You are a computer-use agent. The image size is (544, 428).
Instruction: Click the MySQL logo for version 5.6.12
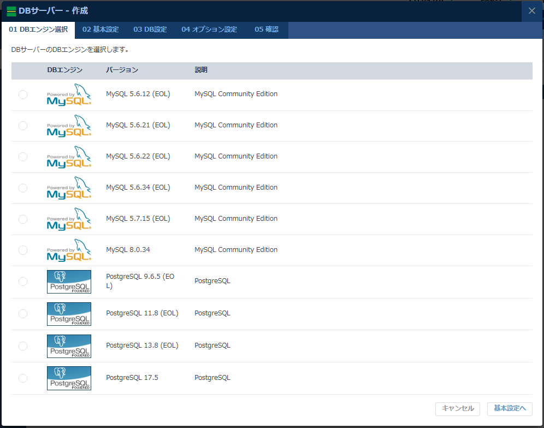(x=69, y=95)
